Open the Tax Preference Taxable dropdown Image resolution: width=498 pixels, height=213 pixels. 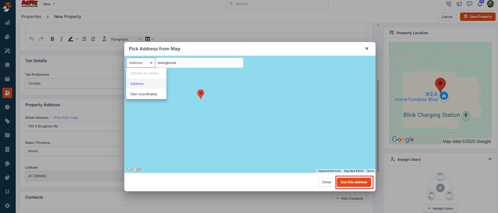(75, 84)
